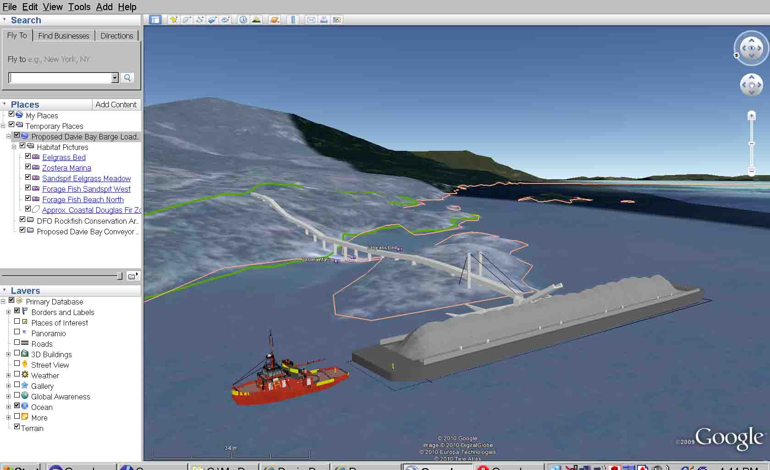770x470 pixels.
Task: Open the Approx. Coastal Douglas Fir link
Action: pos(92,210)
